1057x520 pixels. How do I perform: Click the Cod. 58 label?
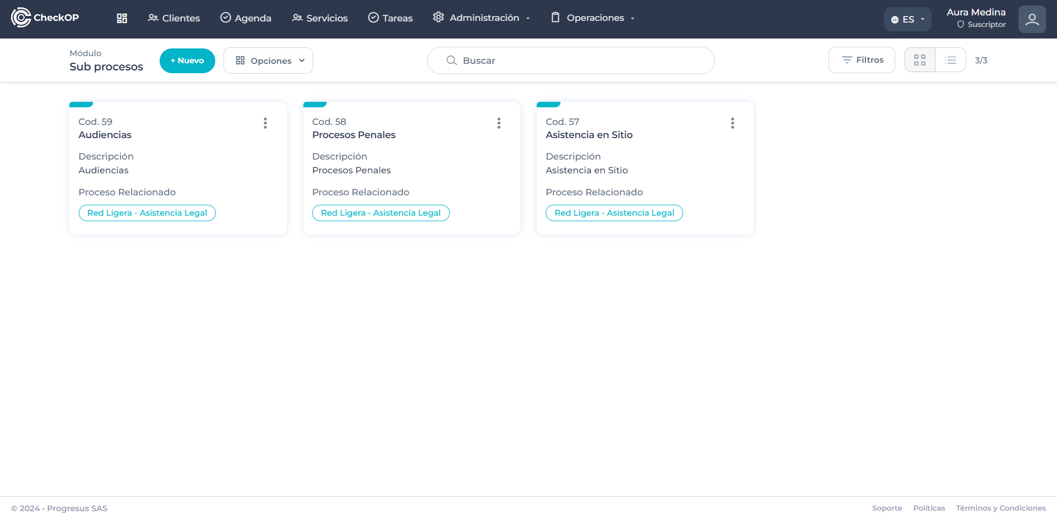(329, 122)
